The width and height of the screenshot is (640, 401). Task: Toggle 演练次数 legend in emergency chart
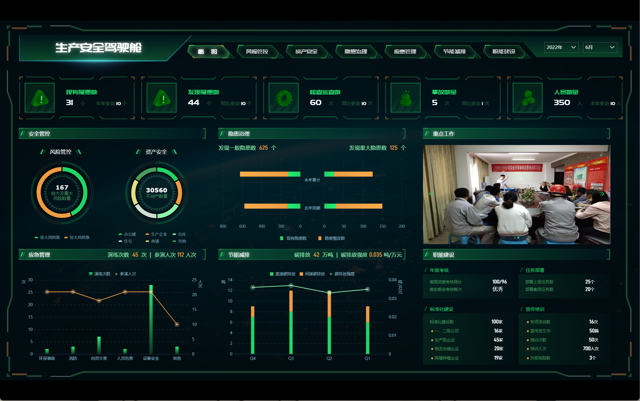tap(99, 274)
